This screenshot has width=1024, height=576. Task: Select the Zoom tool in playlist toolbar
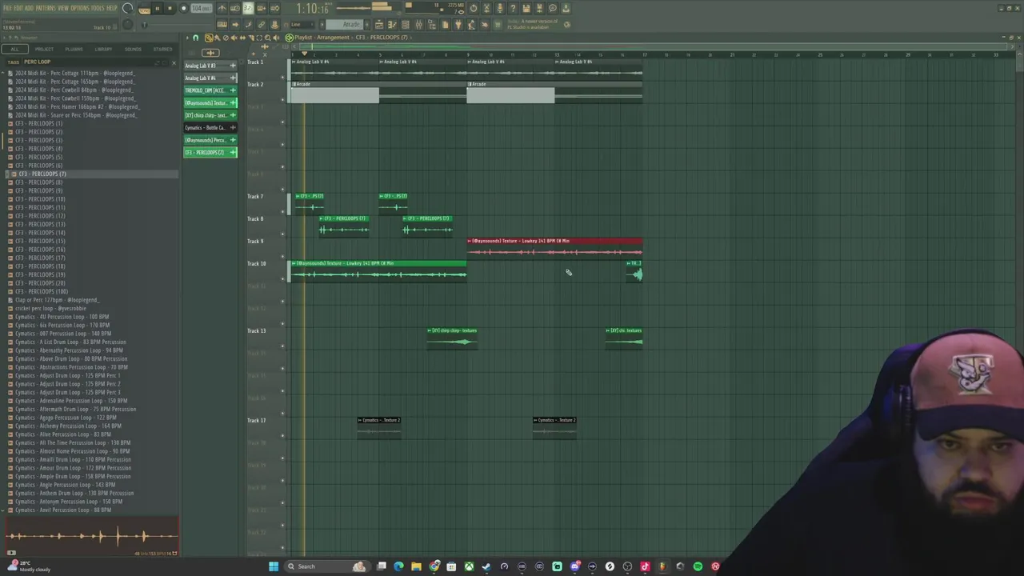(268, 38)
